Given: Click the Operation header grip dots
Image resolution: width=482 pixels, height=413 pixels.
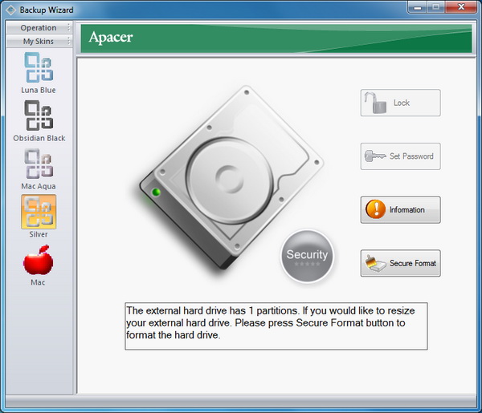Looking at the screenshot, I should tap(69, 27).
